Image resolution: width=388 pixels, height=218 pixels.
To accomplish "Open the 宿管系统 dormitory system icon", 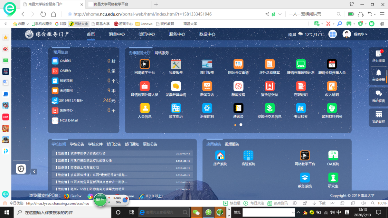I will pos(248,156).
